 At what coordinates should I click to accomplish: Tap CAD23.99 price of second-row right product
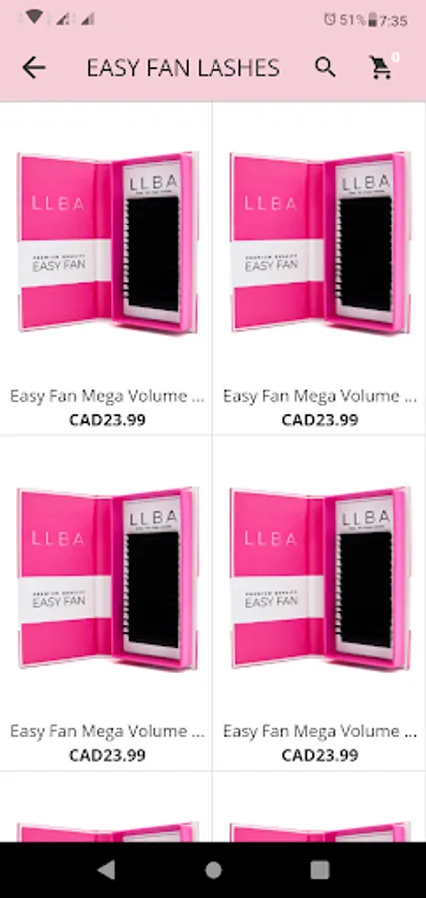pos(320,755)
